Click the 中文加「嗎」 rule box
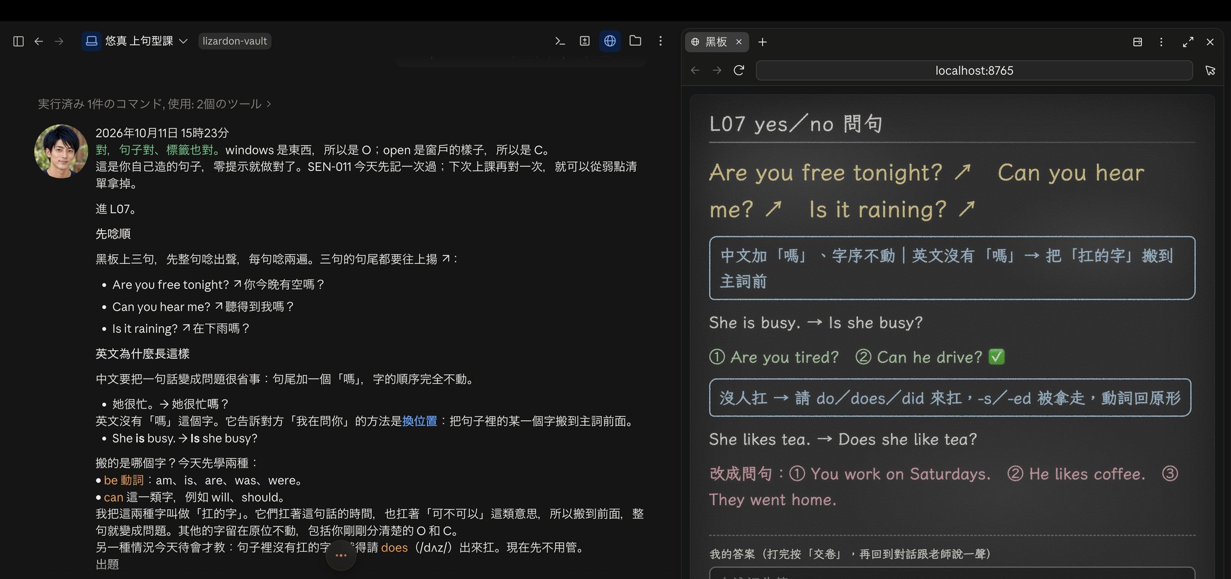Screen dimensions: 1231x579 point(952,268)
